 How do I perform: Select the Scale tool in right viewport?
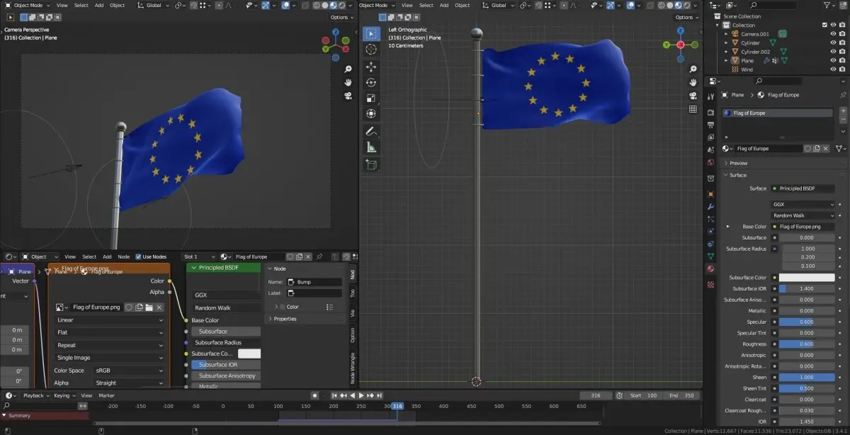click(x=371, y=98)
